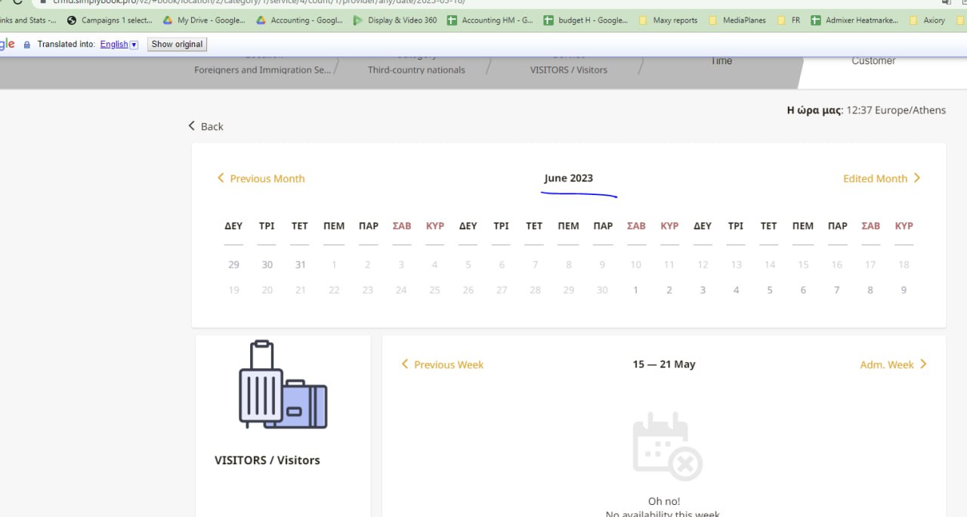Navigate to Previous Month in calendar
The image size is (967, 517).
(261, 178)
